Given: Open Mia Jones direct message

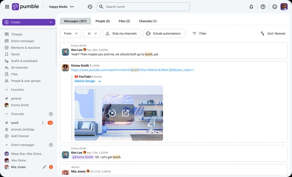Looking at the screenshot, I should click(x=18, y=167).
